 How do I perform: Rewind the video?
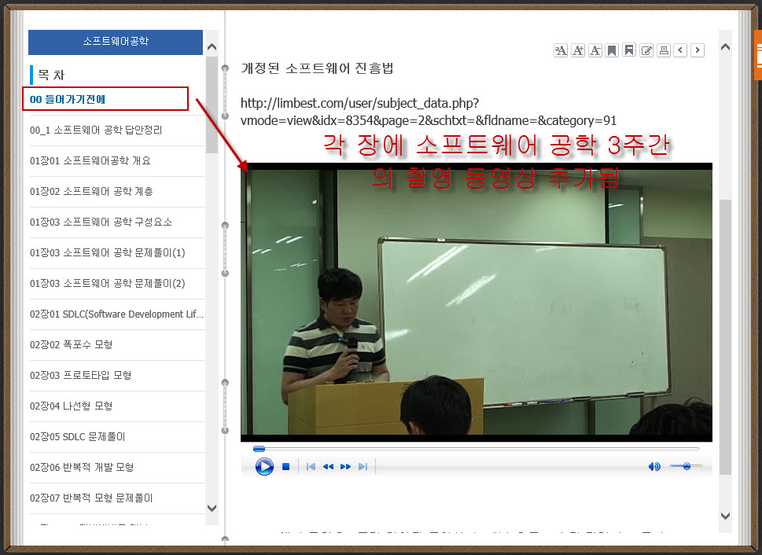(x=328, y=466)
